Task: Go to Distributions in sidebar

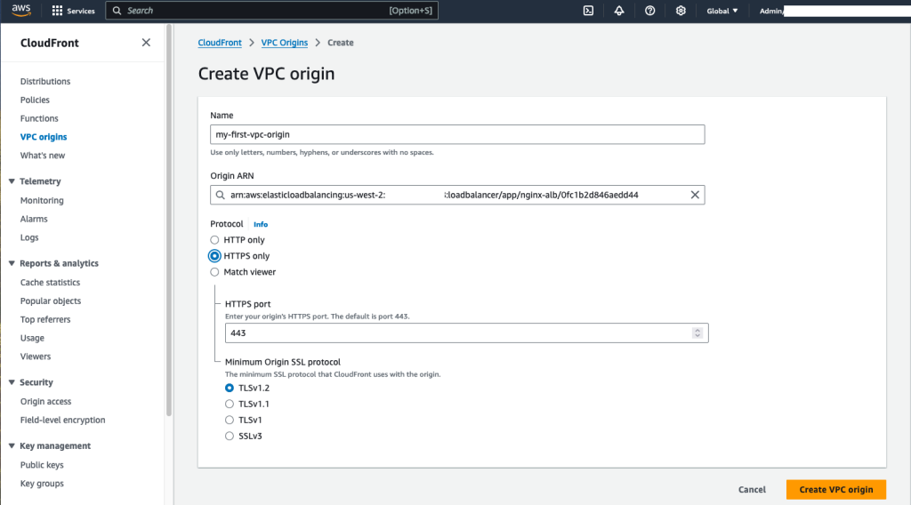Action: point(45,81)
